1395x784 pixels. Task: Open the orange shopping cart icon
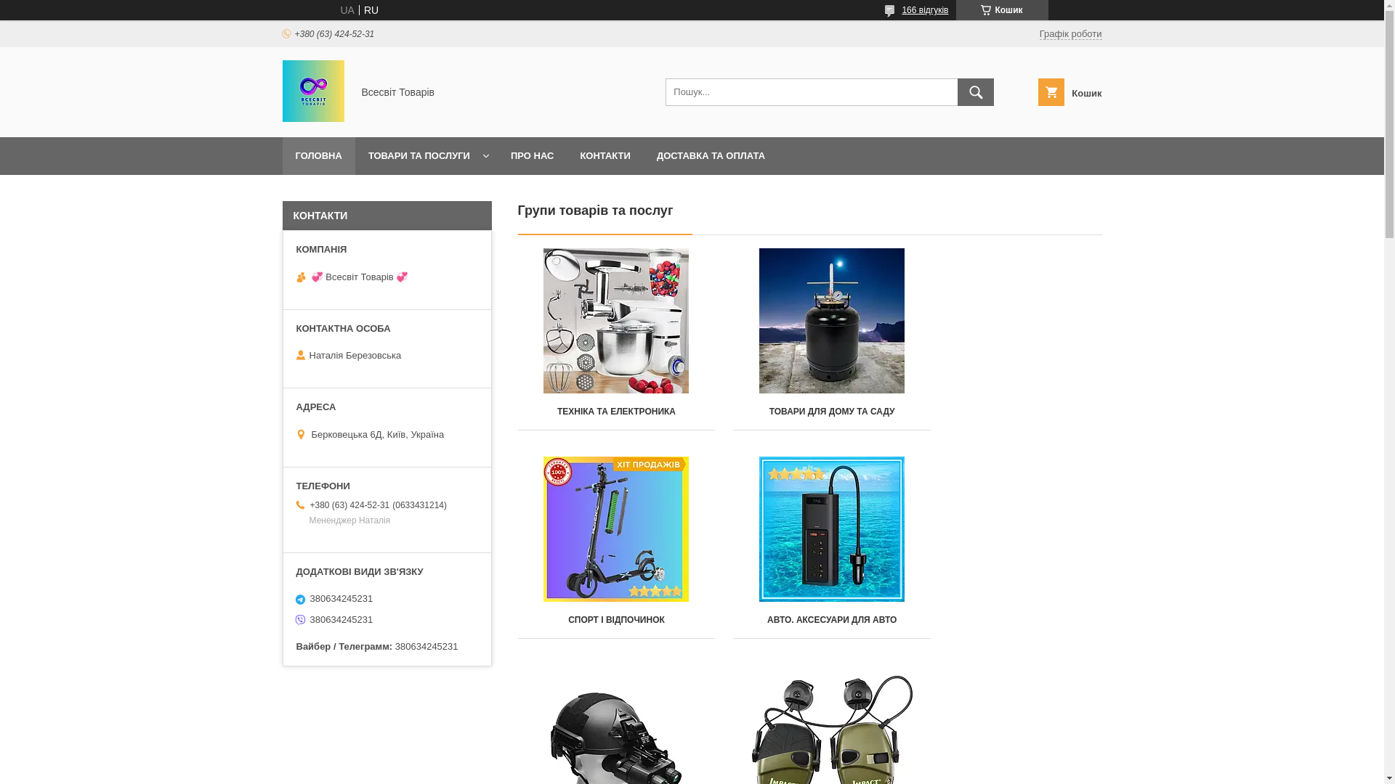tap(1051, 92)
